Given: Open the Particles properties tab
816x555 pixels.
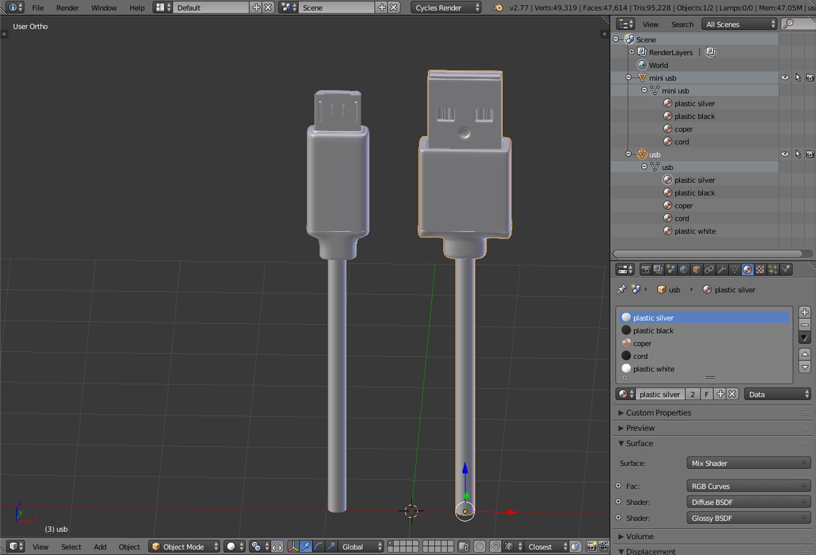Looking at the screenshot, I should (x=773, y=269).
